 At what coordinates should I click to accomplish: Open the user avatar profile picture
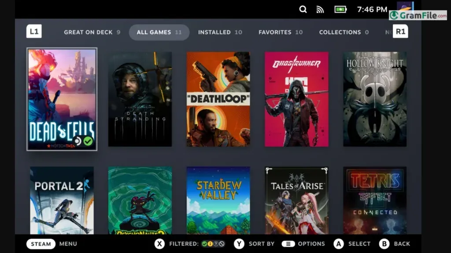(405, 6)
